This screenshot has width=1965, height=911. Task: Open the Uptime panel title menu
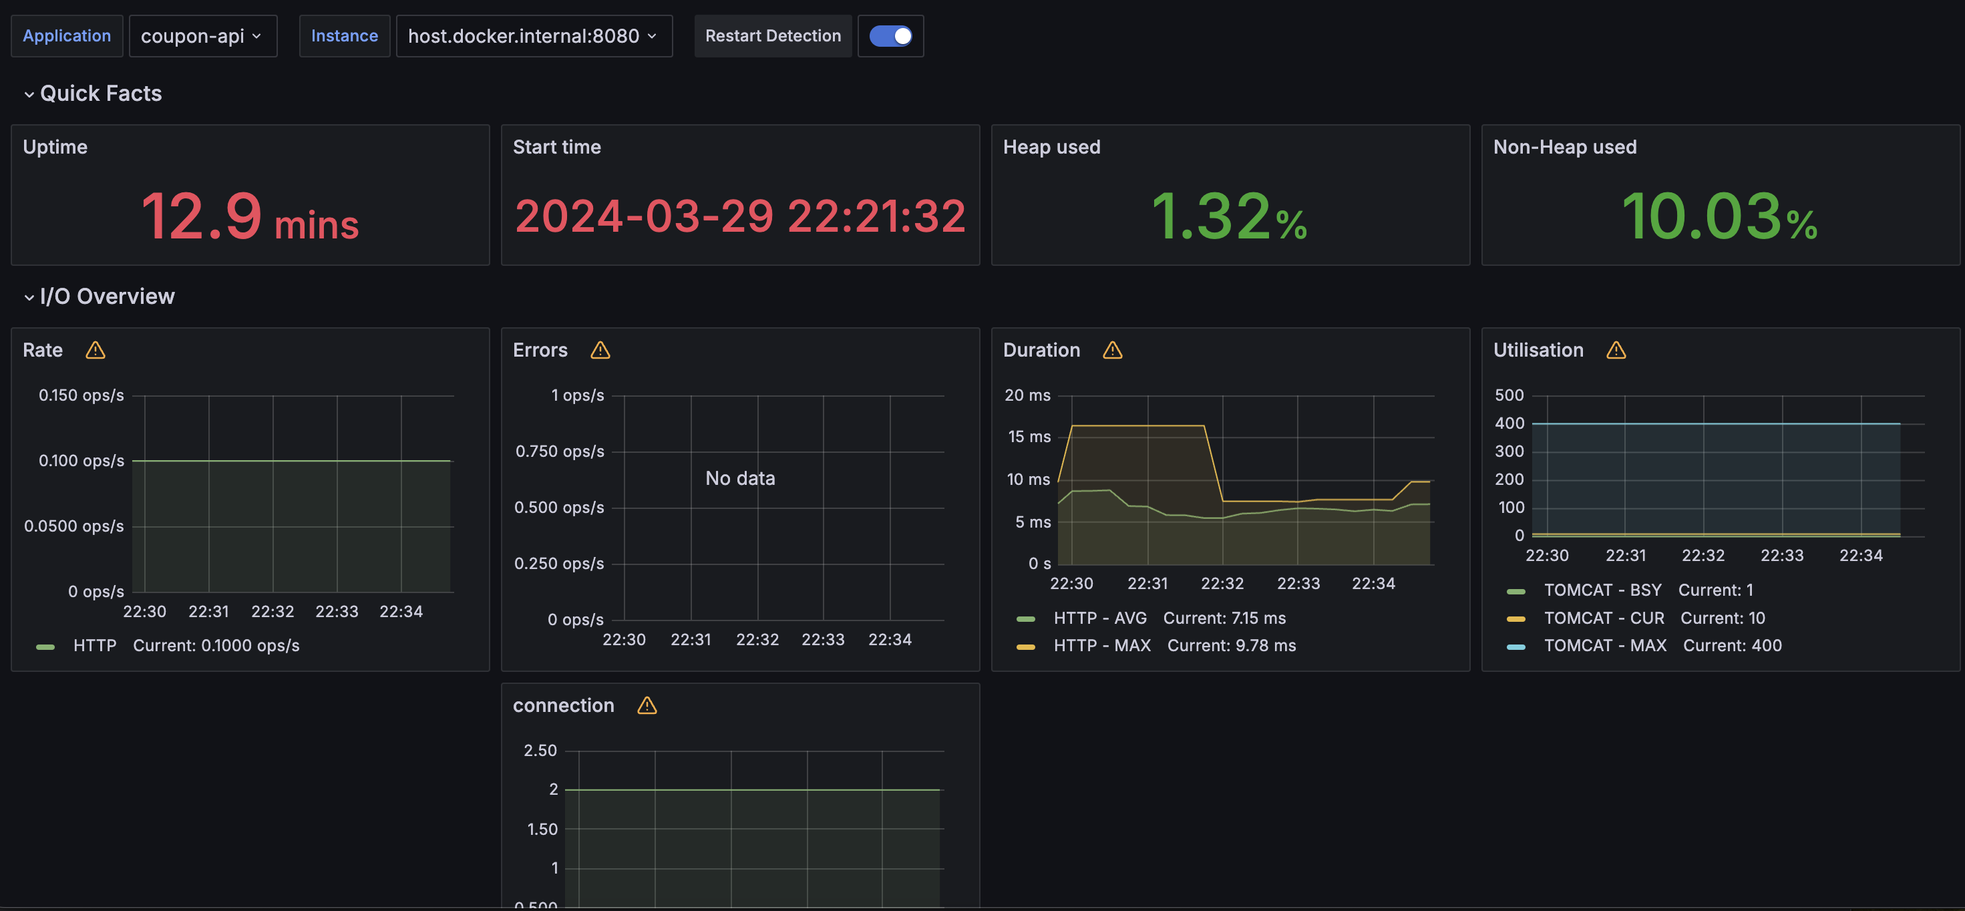55,147
